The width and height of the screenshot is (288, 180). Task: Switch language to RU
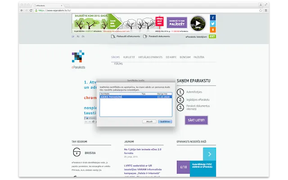[x=78, y=36]
